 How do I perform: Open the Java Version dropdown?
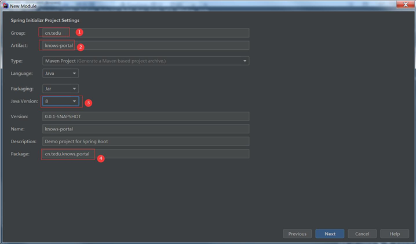tap(60, 101)
